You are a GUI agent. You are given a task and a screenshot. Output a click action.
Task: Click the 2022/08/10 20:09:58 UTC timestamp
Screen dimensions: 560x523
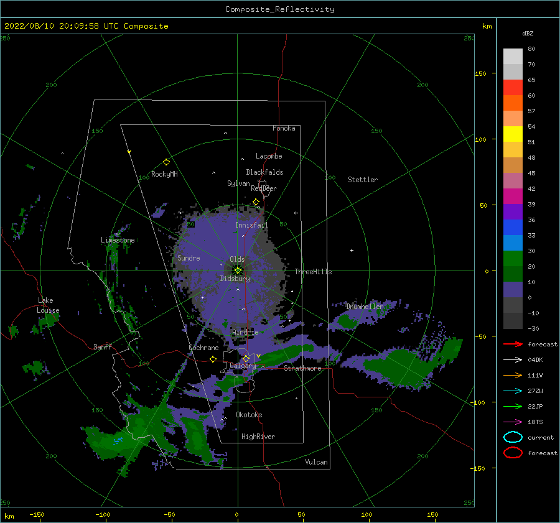click(x=86, y=26)
